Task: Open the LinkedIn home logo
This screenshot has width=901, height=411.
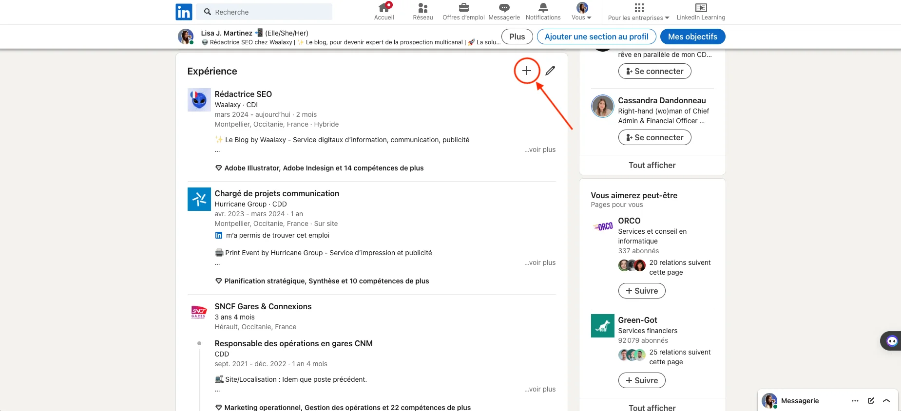Action: coord(184,12)
